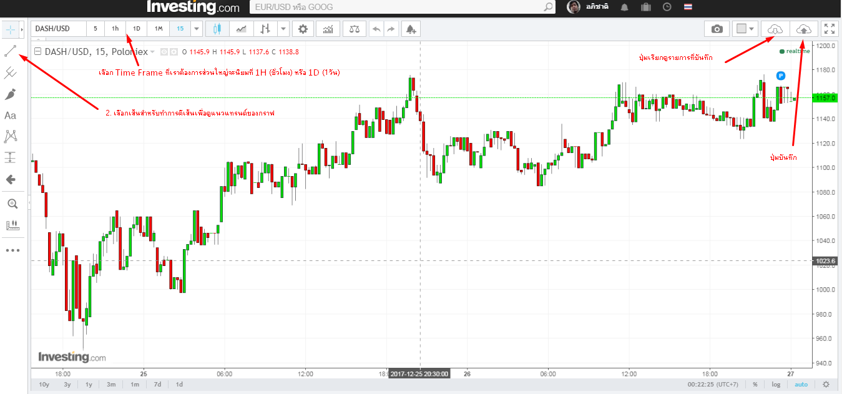Switch to 1h timeframe
The height and width of the screenshot is (394, 842).
(x=115, y=29)
